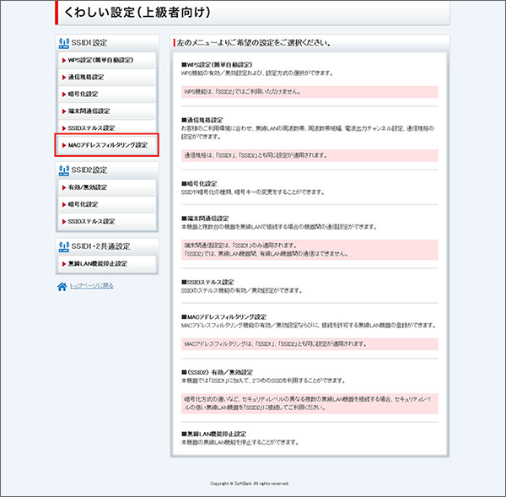Image resolution: width=506 pixels, height=497 pixels.
Task: Click pink note about MACアドレスフィルタリング for both SSIDs
Action: click(x=310, y=344)
